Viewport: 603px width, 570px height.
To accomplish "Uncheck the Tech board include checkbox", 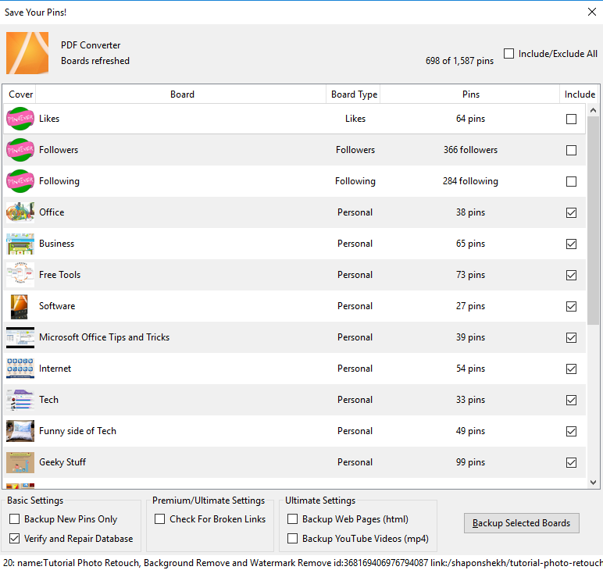I will coord(572,400).
